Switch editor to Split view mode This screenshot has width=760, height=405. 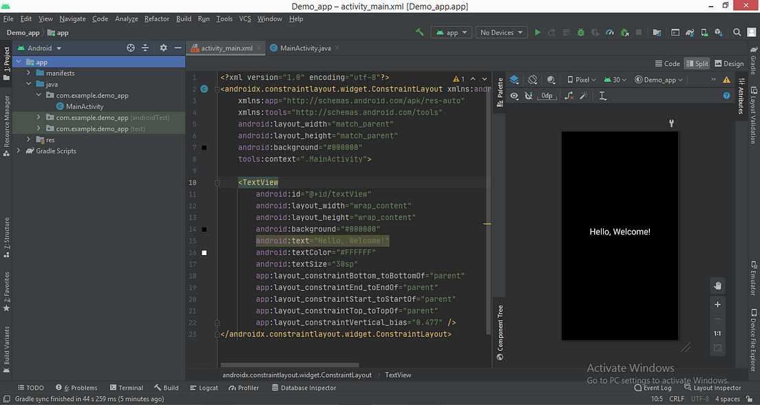pos(697,63)
